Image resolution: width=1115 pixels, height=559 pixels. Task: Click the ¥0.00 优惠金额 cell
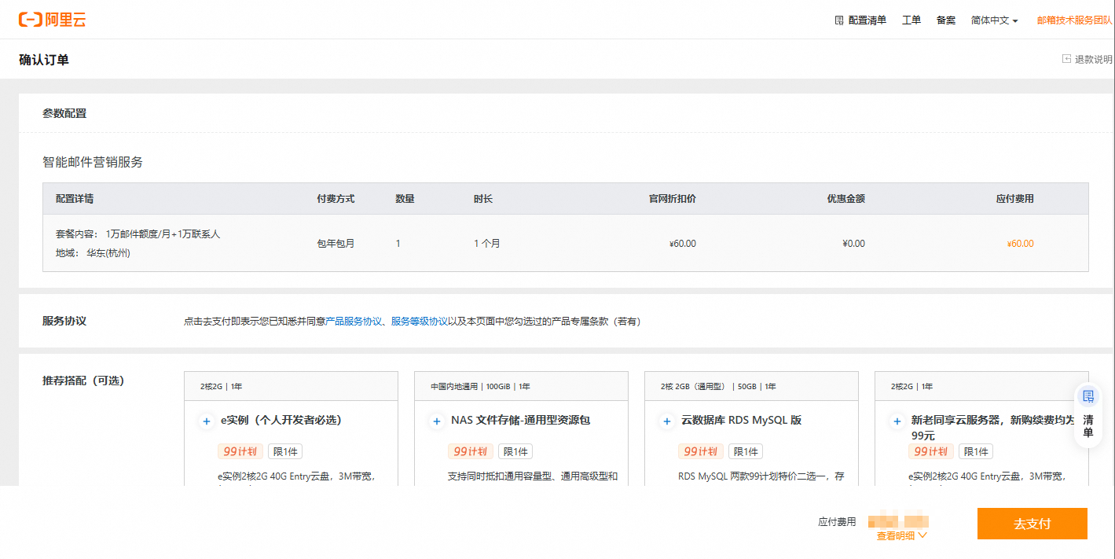(853, 244)
